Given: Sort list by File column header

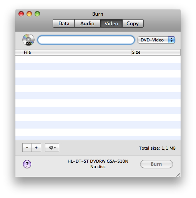Looking at the screenshot, I should click(76, 52).
